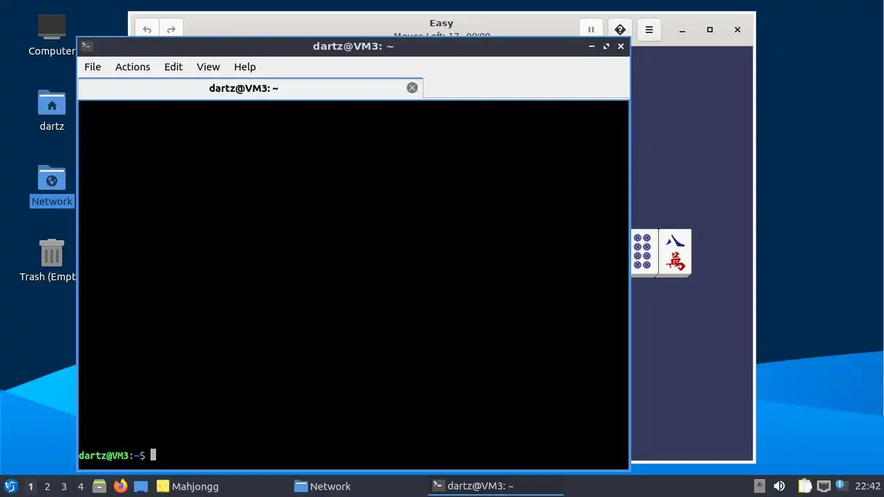Click the 22:42 clock

click(x=868, y=486)
